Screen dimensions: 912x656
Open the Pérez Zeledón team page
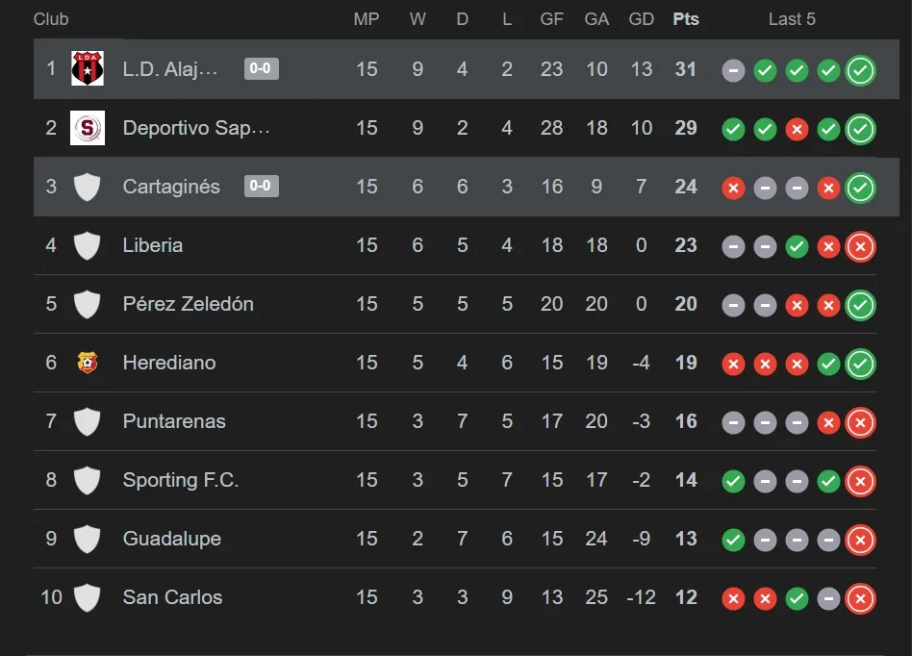189,304
